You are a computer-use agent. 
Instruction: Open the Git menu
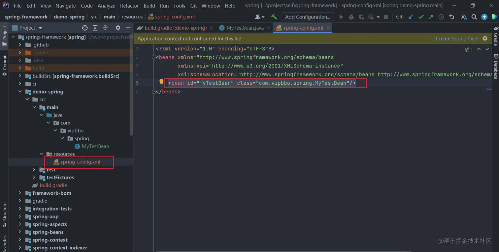[x=193, y=6]
